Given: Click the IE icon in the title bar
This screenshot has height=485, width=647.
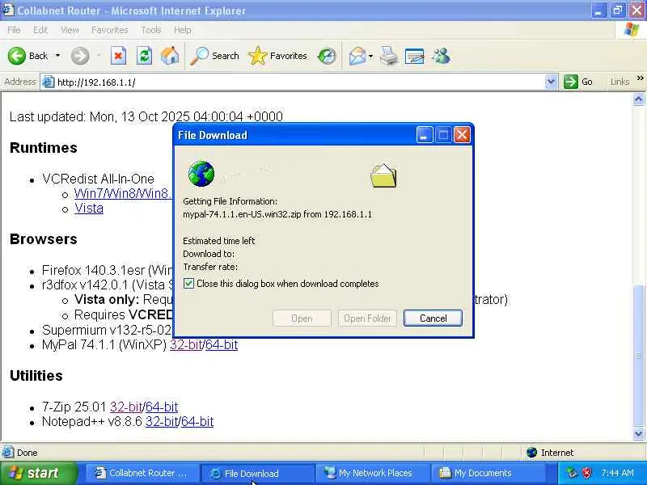Looking at the screenshot, I should [7, 10].
